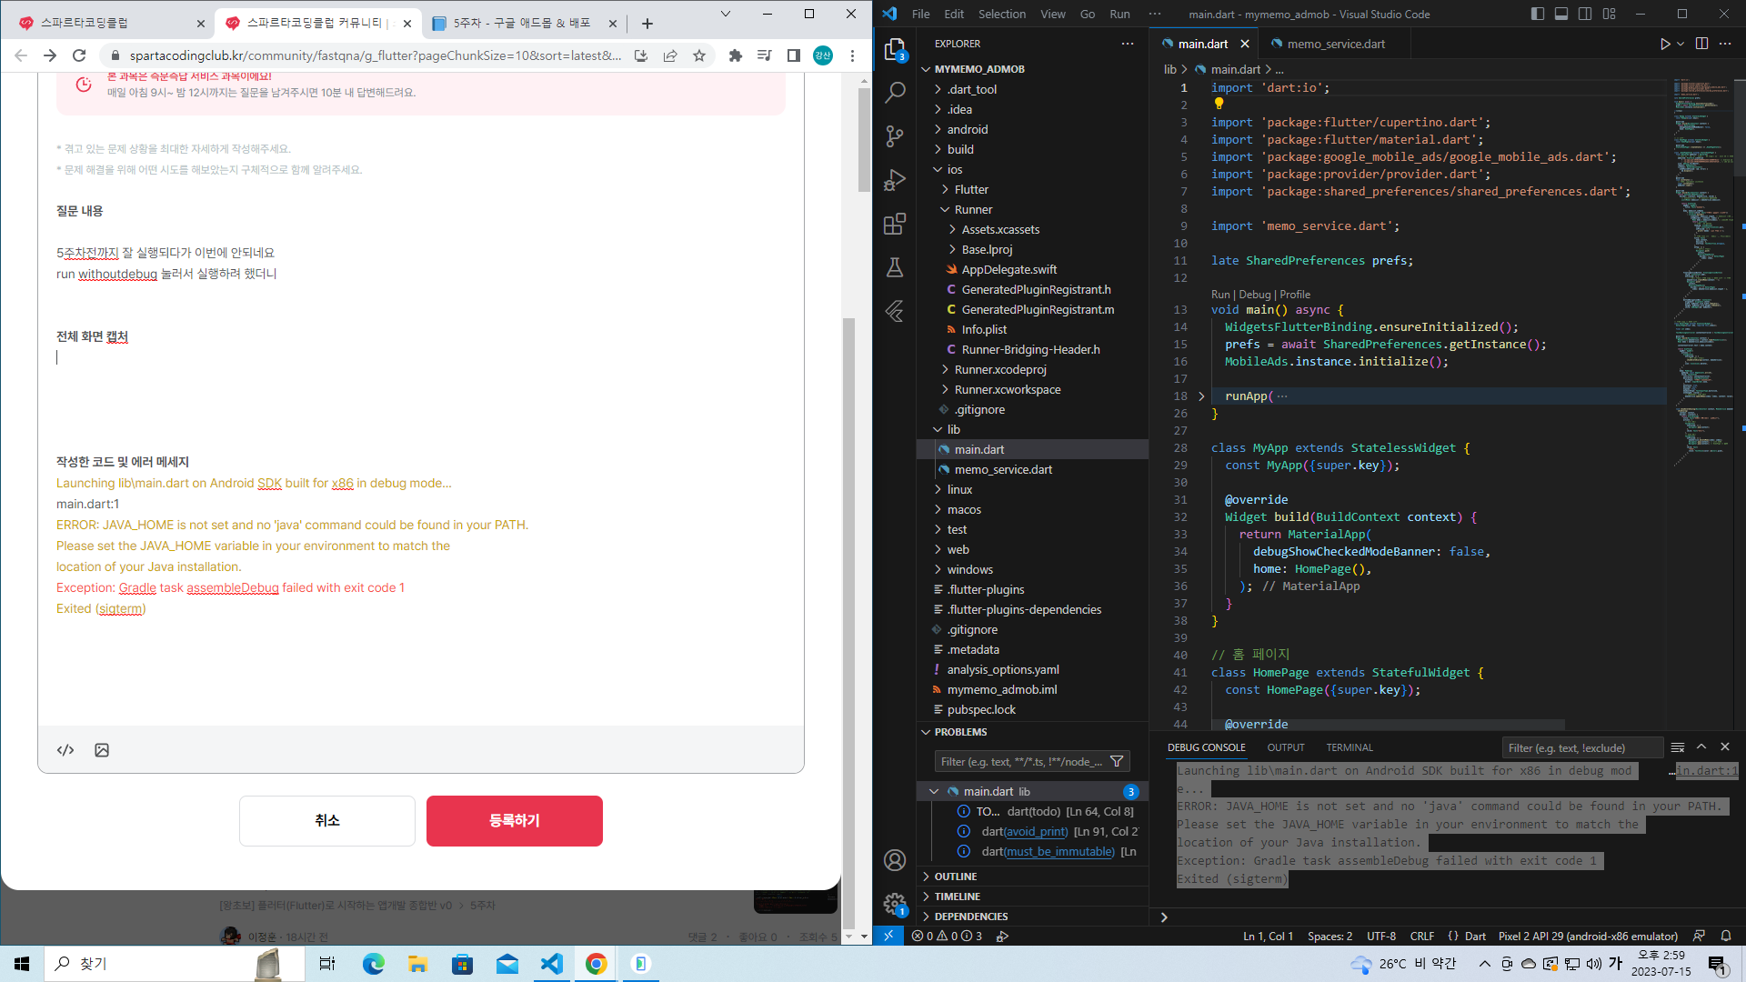Open the View menu in VS Code
This screenshot has width=1746, height=982.
click(x=1052, y=14)
